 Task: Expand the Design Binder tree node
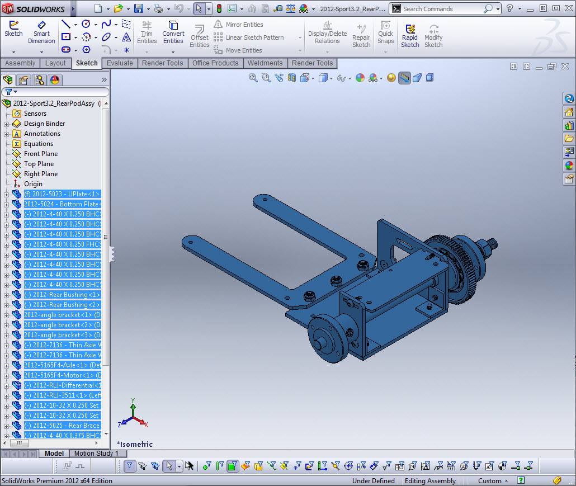(7, 124)
